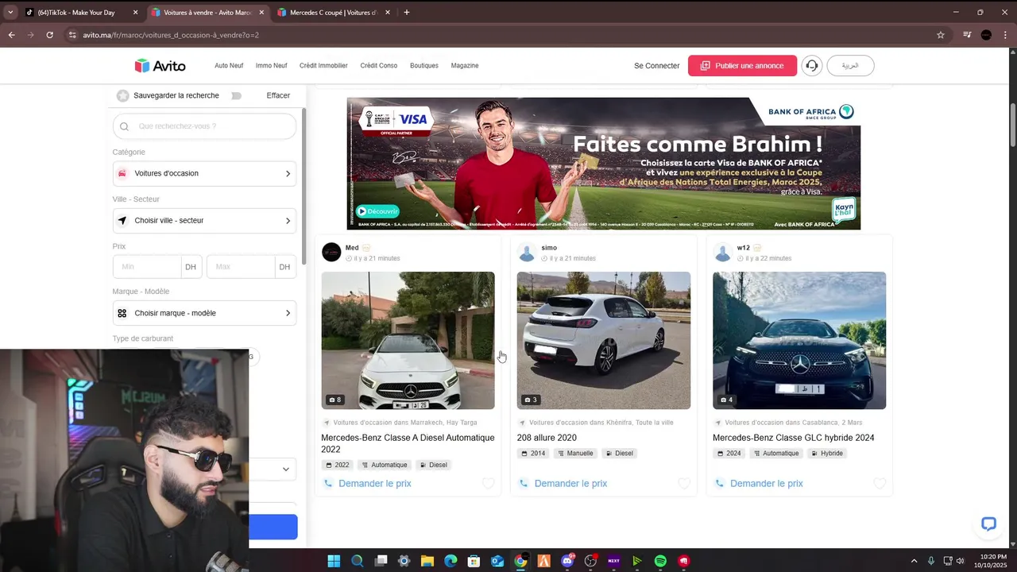Reload the page in Chrome
Viewport: 1017px width, 572px height.
(x=49, y=35)
